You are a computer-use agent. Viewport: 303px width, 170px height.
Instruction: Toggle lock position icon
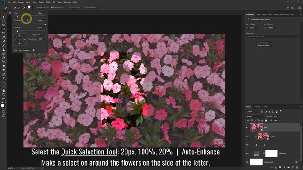point(259,121)
